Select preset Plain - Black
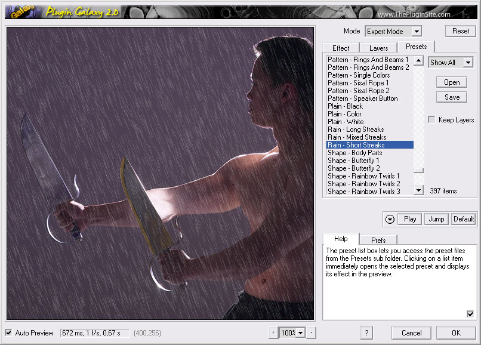Viewport: 481px width, 345px height. [370, 106]
